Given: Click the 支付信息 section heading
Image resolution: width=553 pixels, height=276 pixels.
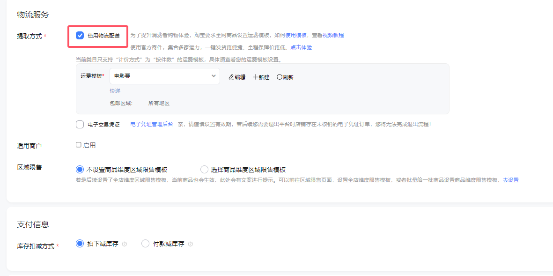Looking at the screenshot, I should (x=33, y=224).
